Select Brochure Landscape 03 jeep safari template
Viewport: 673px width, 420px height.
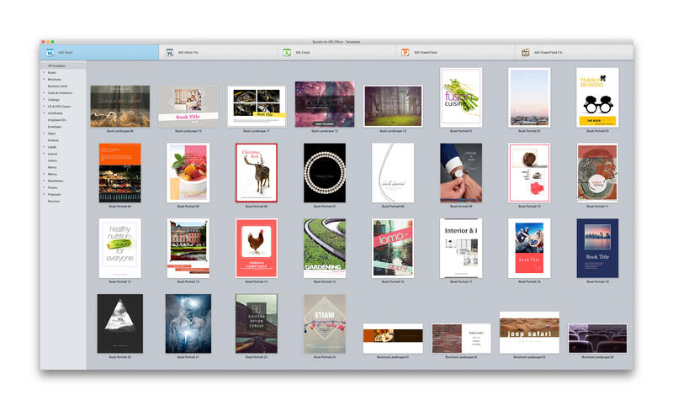pyautogui.click(x=529, y=333)
